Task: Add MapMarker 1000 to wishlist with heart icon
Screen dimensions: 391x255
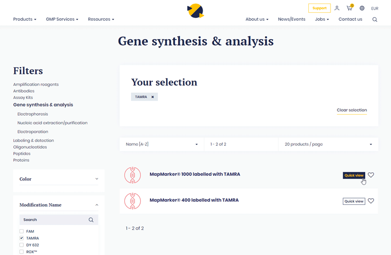Action: pyautogui.click(x=371, y=175)
